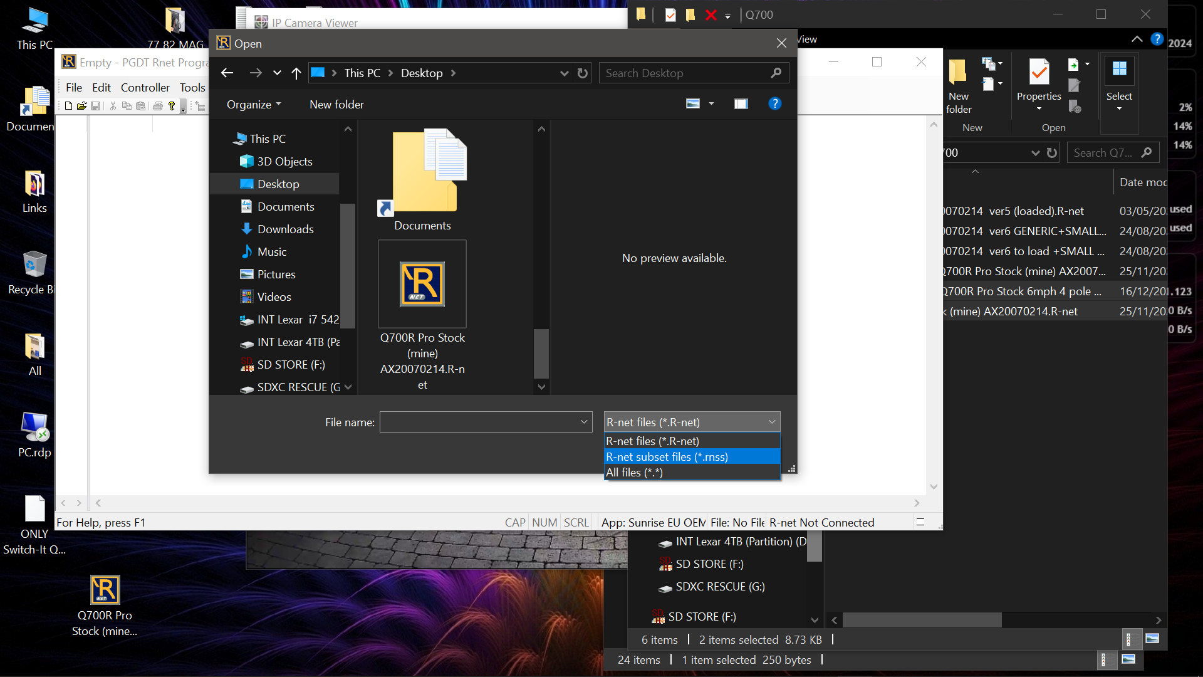Open the Controller menu
Image resolution: width=1203 pixels, height=677 pixels.
[145, 88]
